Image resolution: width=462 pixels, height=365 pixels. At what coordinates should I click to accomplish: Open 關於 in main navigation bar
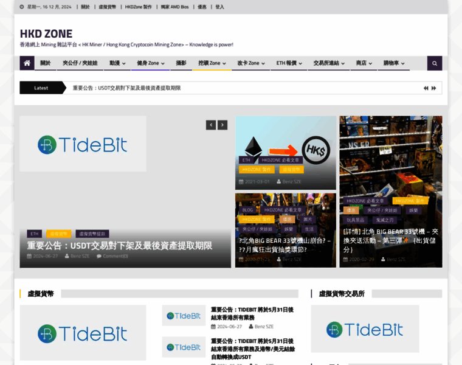[x=46, y=63]
